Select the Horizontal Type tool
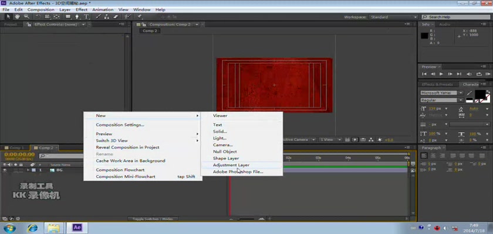Image resolution: width=493 pixels, height=234 pixels. click(86, 17)
